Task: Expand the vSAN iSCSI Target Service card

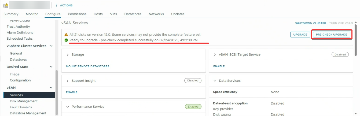Action: tap(215, 55)
